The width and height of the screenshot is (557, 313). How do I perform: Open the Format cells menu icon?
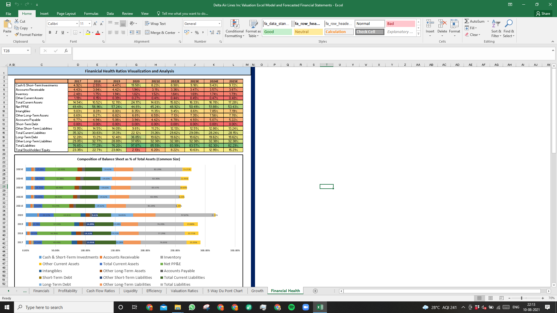(455, 24)
